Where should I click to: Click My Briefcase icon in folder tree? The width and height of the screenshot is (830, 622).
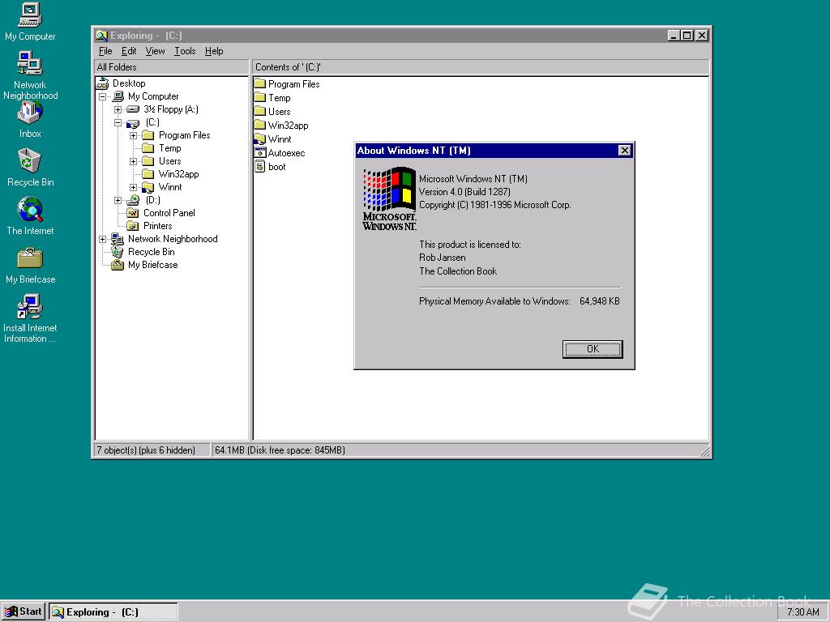point(117,265)
